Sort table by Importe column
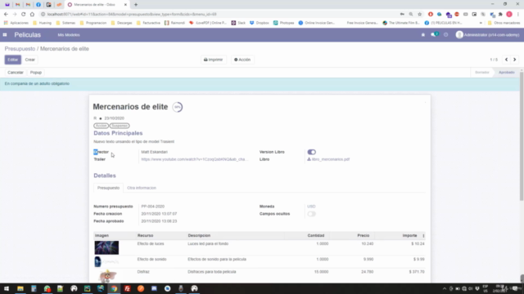 click(x=409, y=235)
